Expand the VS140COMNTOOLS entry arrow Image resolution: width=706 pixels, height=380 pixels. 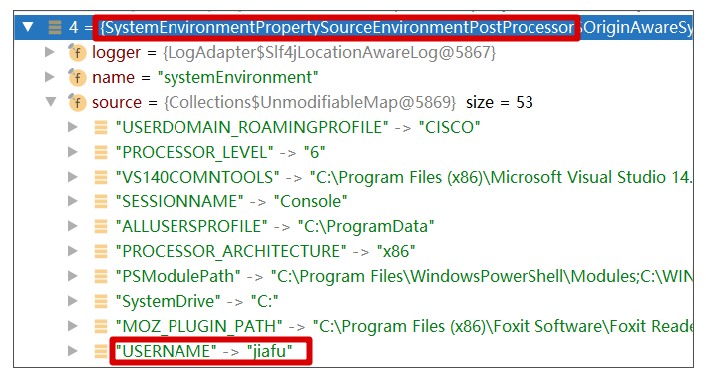coord(73,177)
